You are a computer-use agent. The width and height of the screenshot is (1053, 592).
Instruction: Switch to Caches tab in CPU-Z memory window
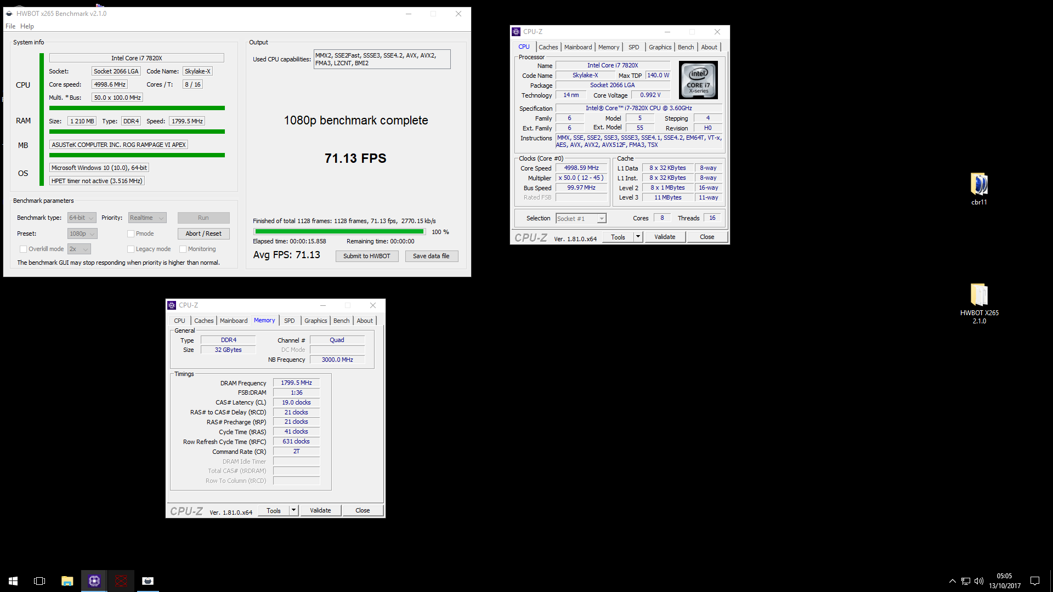tap(203, 321)
